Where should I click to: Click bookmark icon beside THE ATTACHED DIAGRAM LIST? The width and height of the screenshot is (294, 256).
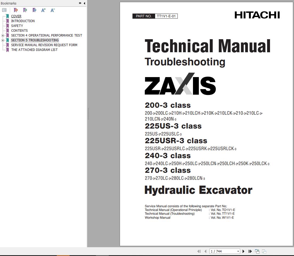7,50
